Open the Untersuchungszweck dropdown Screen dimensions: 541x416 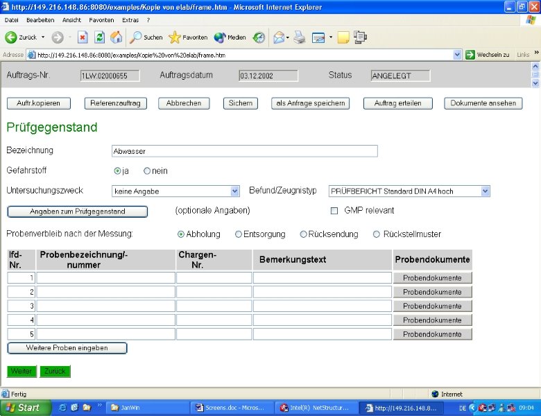tap(235, 191)
